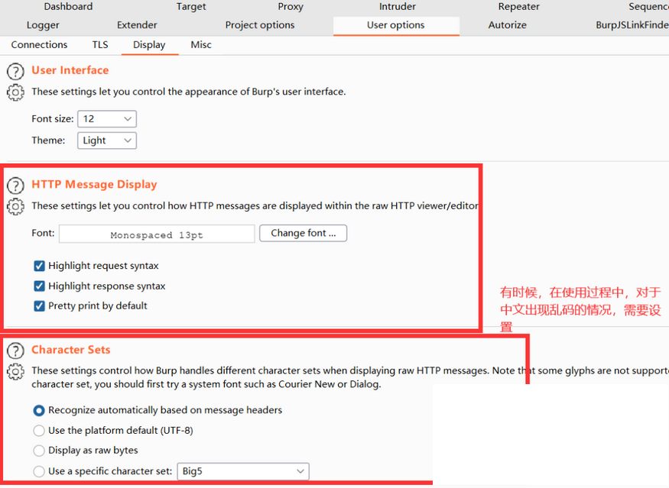Open the Big5 character set dropdown
This screenshot has height=488, width=669.
[x=243, y=471]
